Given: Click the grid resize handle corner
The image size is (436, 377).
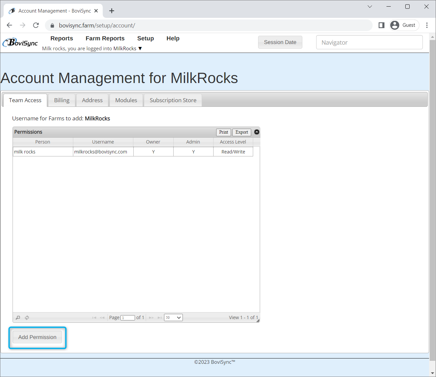Looking at the screenshot, I should (x=258, y=320).
